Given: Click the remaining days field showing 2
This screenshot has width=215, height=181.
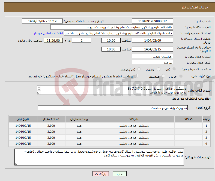Looking at the screenshot, I should point(82,40).
